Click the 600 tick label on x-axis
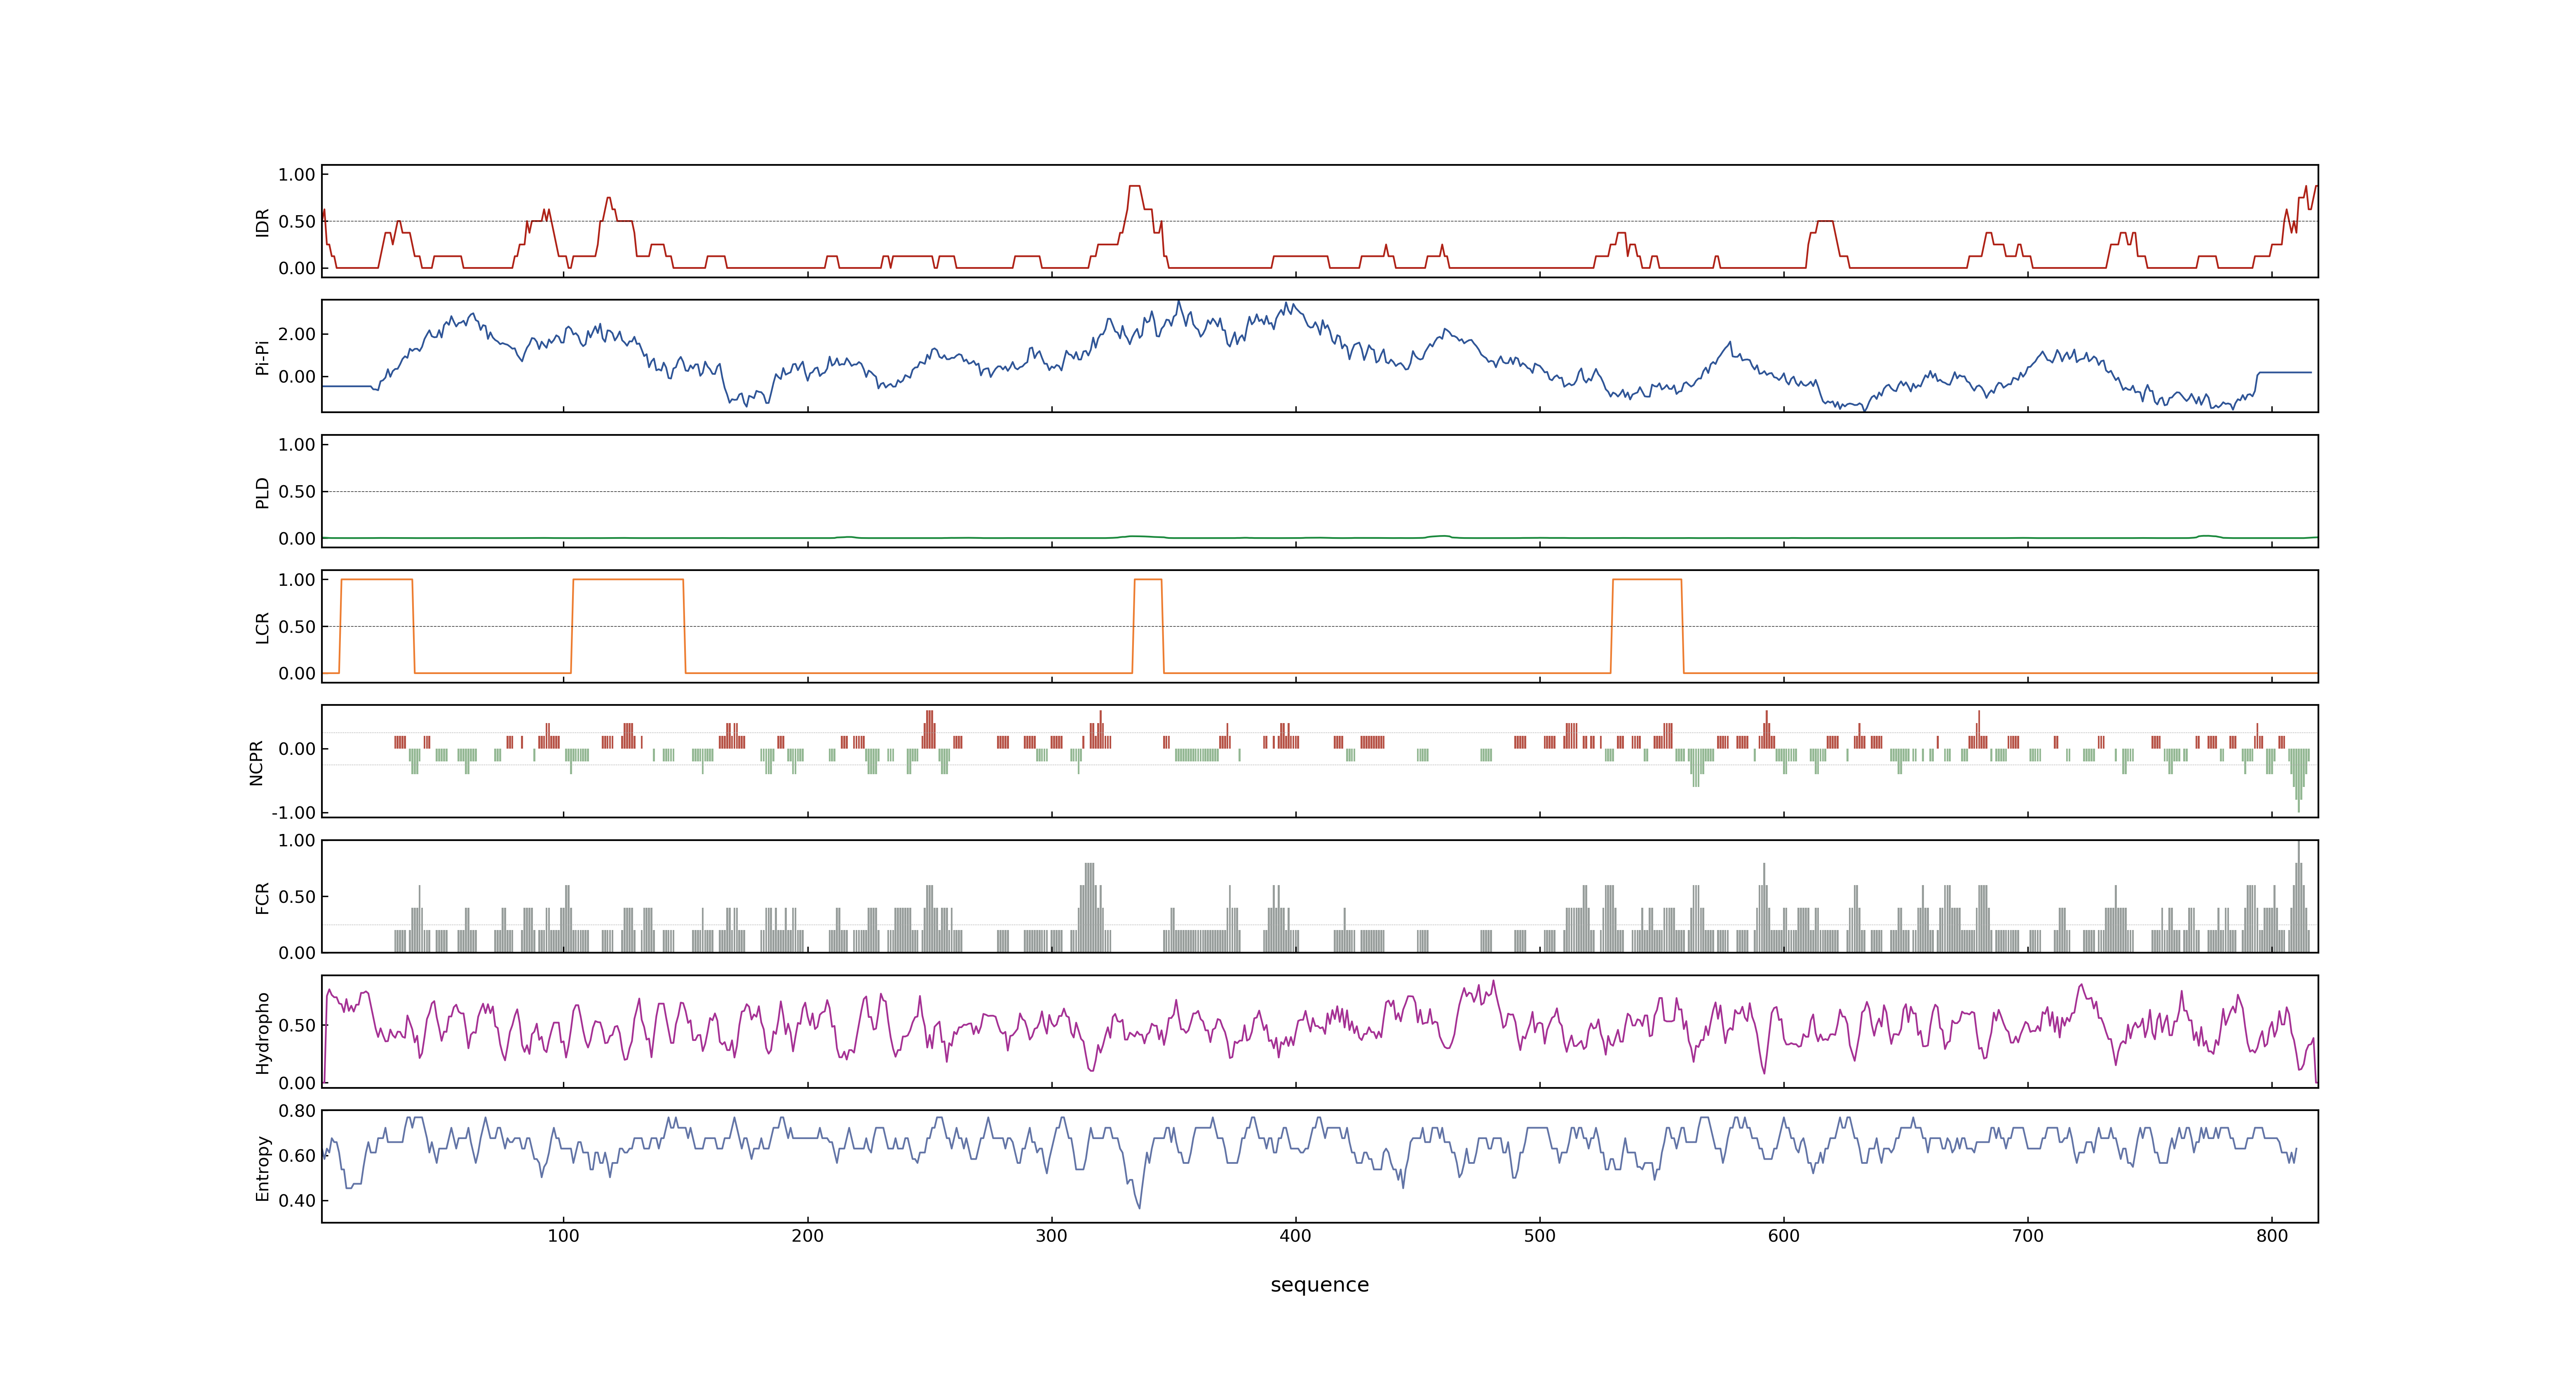The width and height of the screenshot is (2576, 1374). click(1783, 1236)
